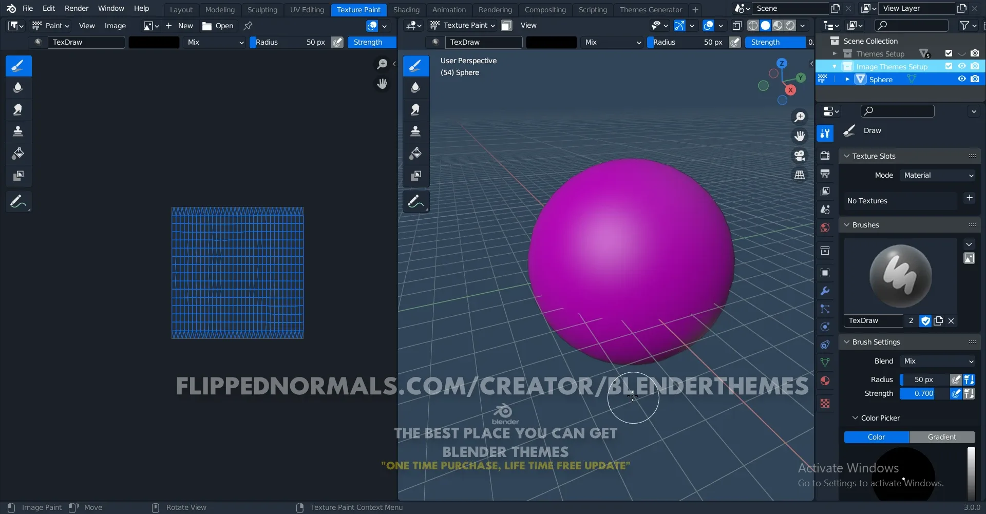Switch to Themes Generator workspace tab

pyautogui.click(x=651, y=10)
